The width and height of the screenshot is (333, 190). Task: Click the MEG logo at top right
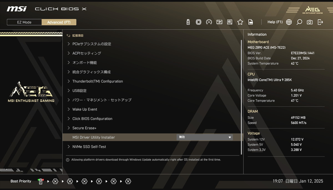[312, 10]
